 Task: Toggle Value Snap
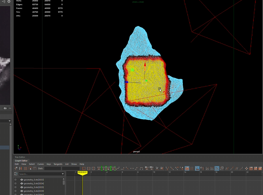tap(202, 168)
